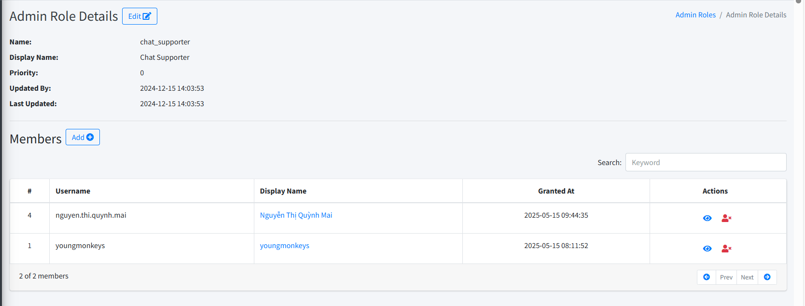Screen dimensions: 805x306
Task: Sort by the Username column header
Action: coord(73,191)
